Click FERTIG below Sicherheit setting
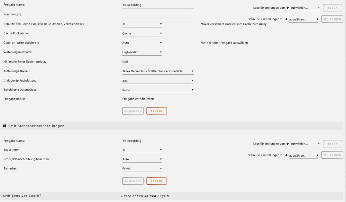 [x=156, y=181]
